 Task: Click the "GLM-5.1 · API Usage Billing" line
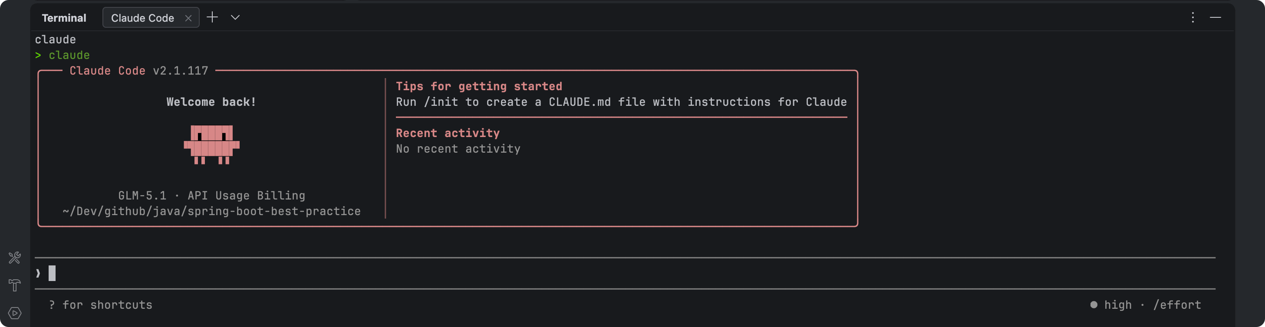[x=212, y=196]
